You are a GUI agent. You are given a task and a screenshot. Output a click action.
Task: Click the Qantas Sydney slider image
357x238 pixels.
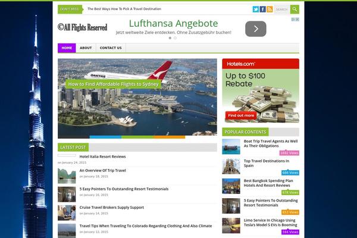(137, 98)
